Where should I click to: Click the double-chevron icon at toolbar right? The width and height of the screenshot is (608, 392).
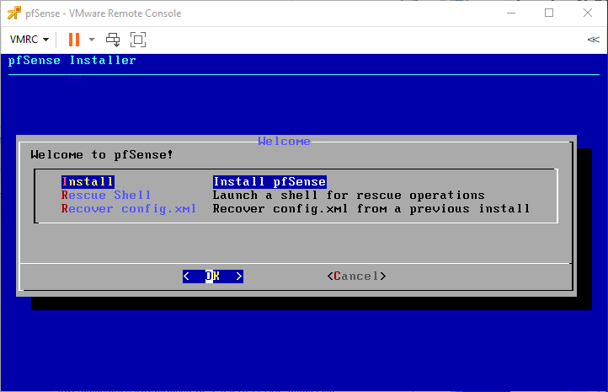593,40
